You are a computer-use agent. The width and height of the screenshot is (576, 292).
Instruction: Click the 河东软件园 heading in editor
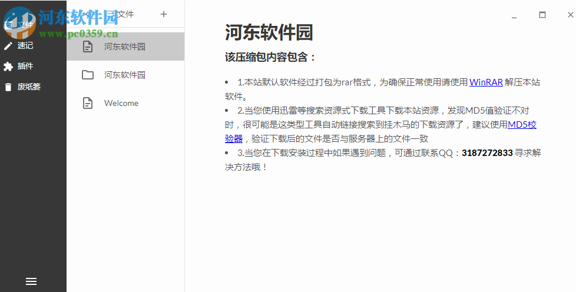coord(269,33)
